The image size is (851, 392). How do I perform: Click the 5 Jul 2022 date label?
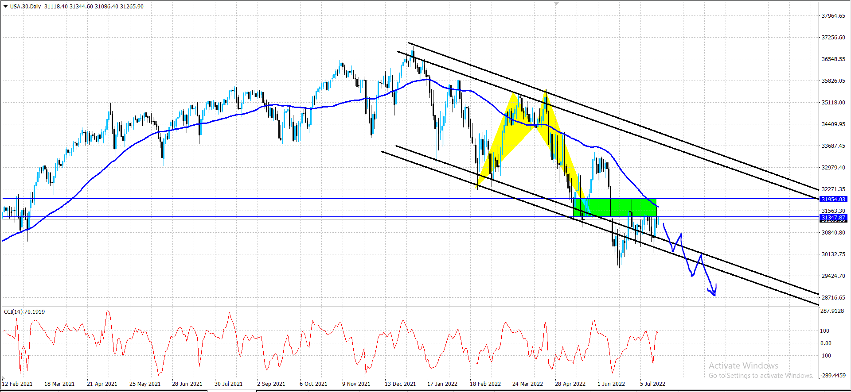652,384
